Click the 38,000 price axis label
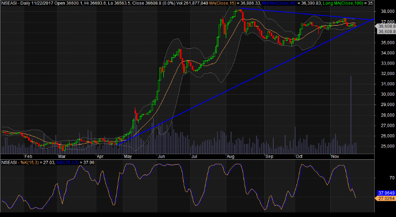The image size is (396, 217). 387,11
